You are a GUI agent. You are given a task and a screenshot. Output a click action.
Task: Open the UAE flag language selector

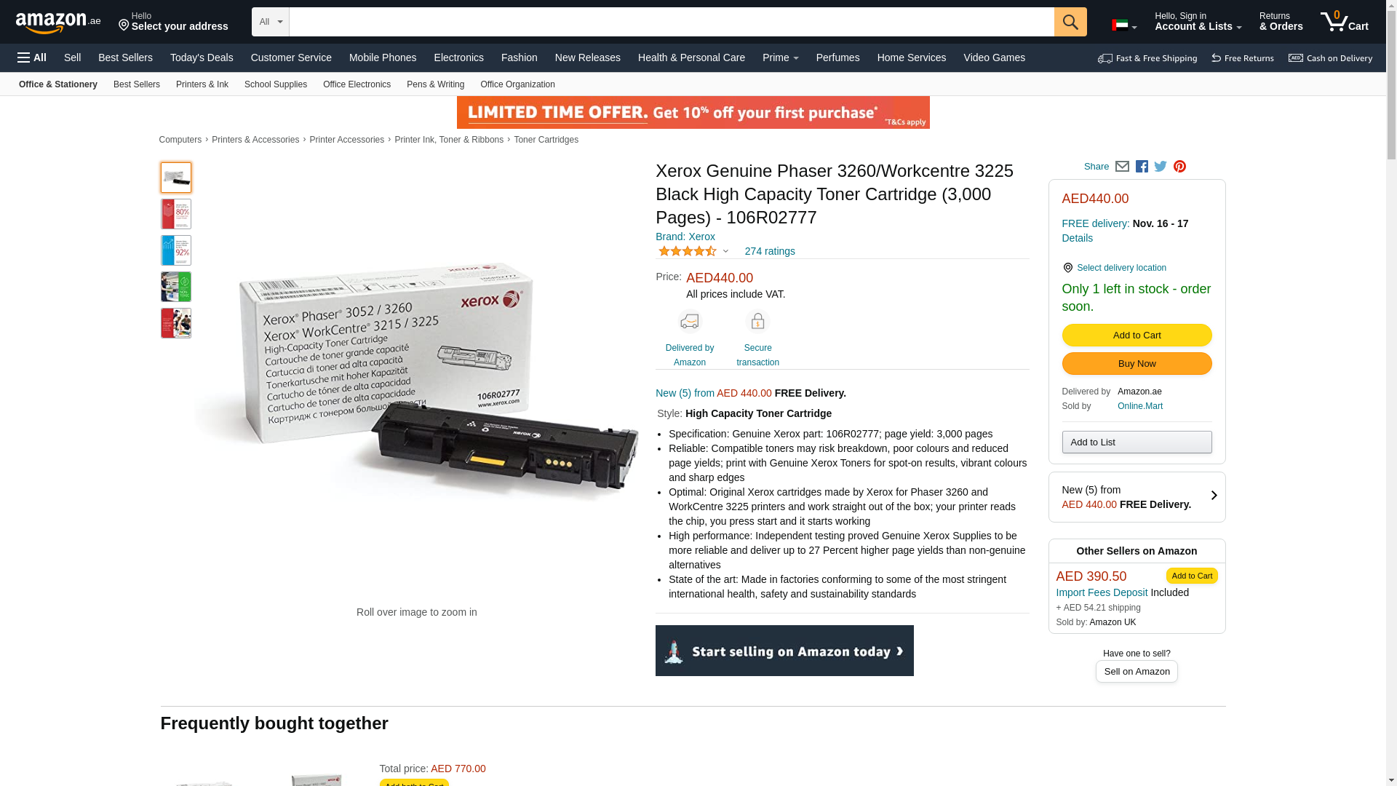point(1124,25)
